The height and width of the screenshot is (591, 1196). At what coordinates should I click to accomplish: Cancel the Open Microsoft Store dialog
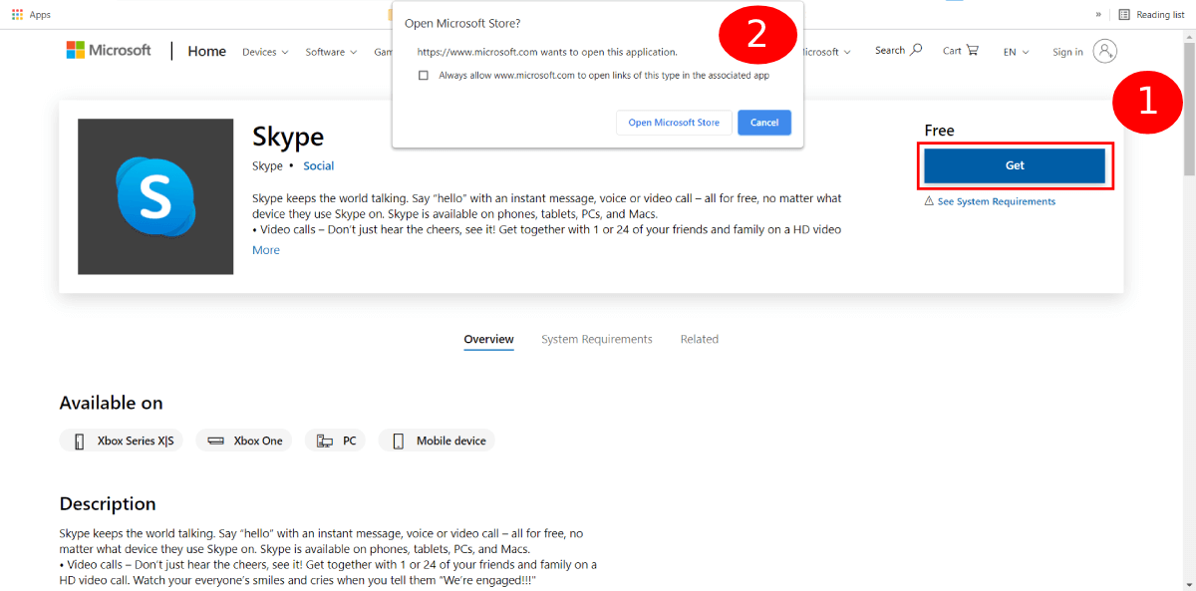point(764,123)
